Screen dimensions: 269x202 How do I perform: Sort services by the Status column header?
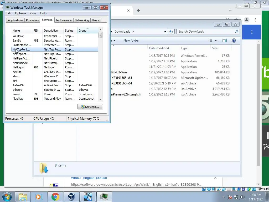(x=70, y=31)
